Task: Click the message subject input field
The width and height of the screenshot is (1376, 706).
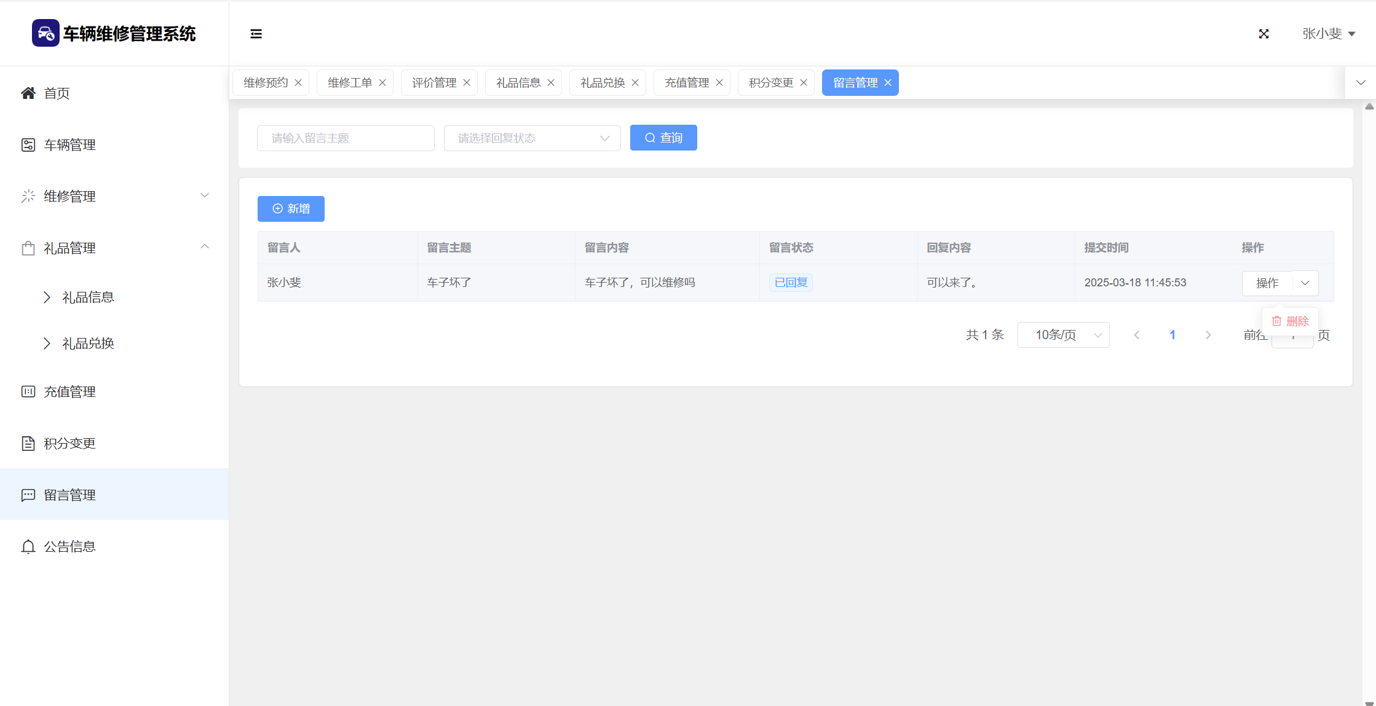Action: click(346, 138)
